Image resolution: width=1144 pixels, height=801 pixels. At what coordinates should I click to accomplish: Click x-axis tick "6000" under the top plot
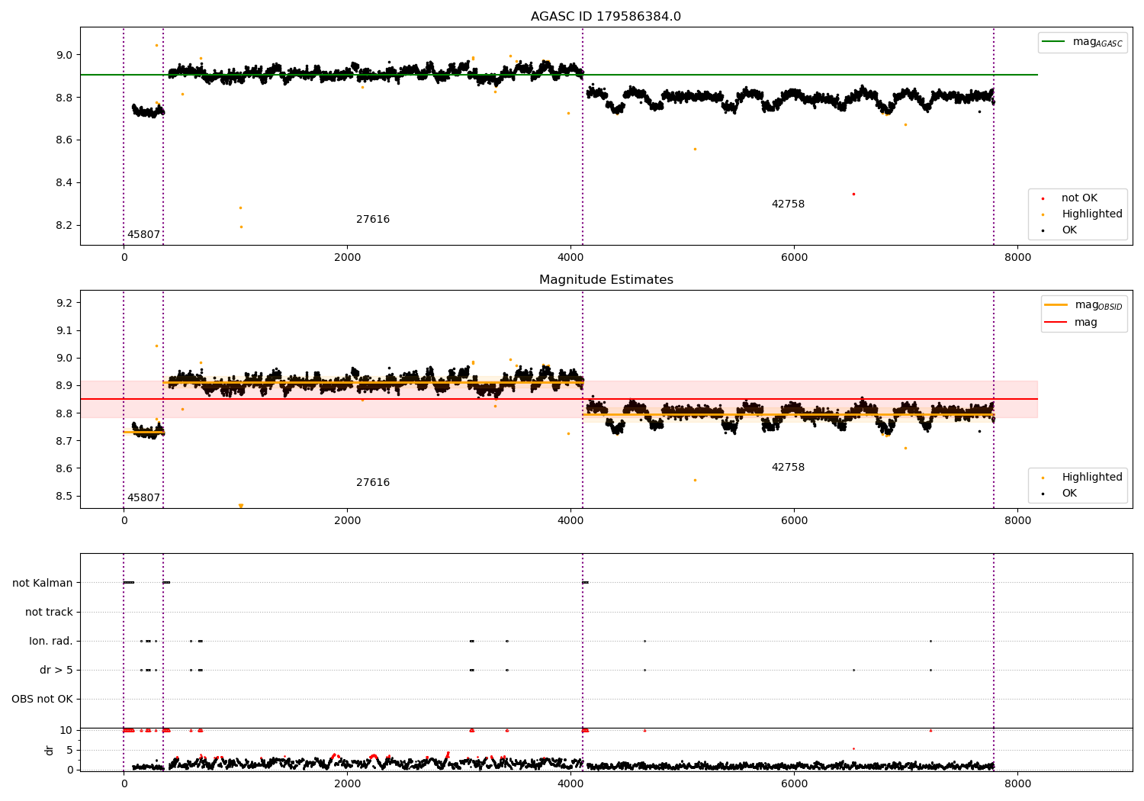click(794, 257)
